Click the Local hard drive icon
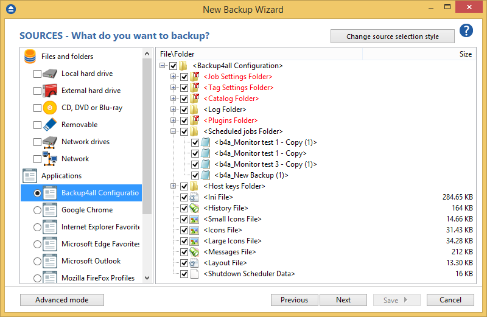Screen dimensions: 487x317 click(x=50, y=74)
